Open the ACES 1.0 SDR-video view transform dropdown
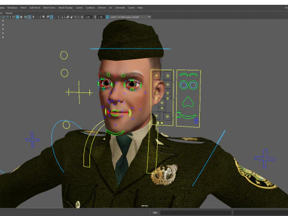 point(130,17)
